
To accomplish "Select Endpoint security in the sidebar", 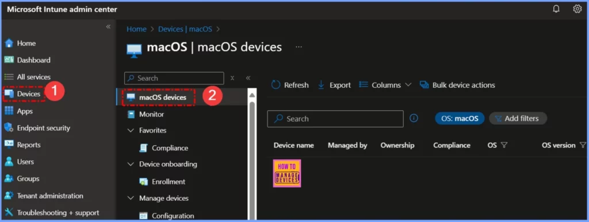I will [44, 128].
